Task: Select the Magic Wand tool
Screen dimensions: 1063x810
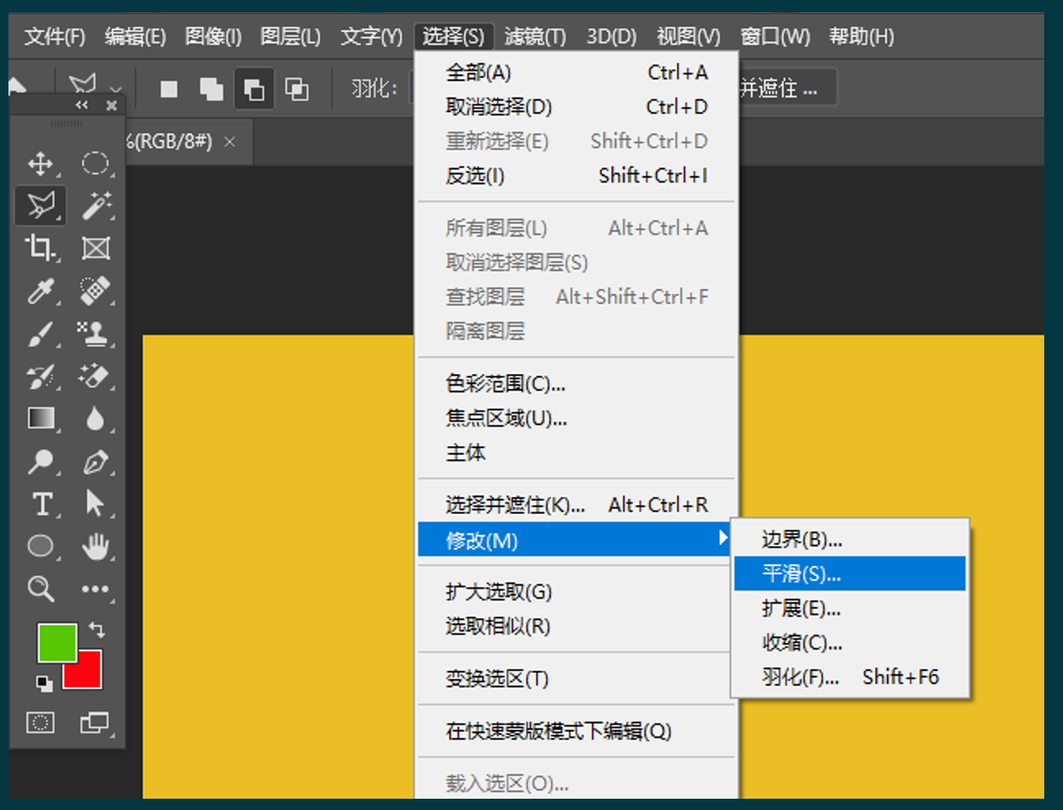Action: click(x=95, y=204)
